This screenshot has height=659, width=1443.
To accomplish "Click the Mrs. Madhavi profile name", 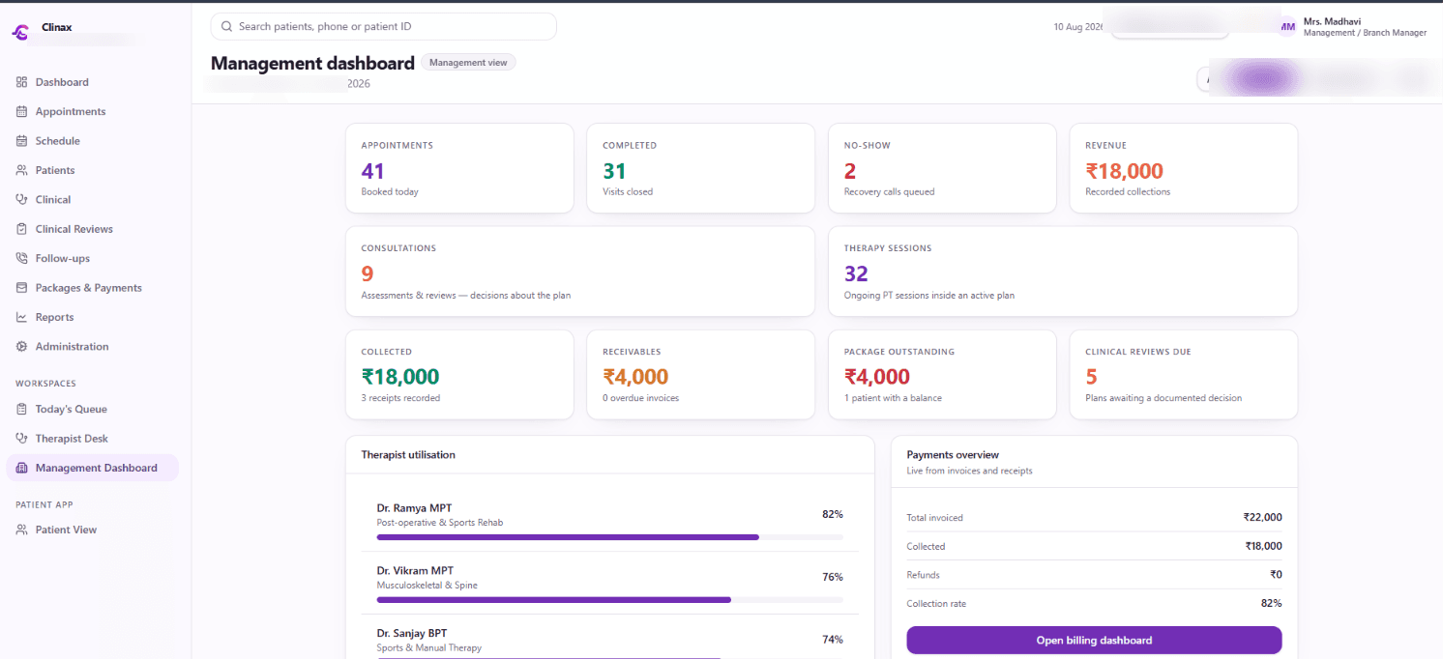I will [x=1331, y=21].
